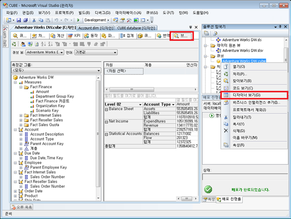The image size is (291, 219).
Task: Select Adventure Works DW.dsv in Solution Explorer
Action: tap(243, 51)
